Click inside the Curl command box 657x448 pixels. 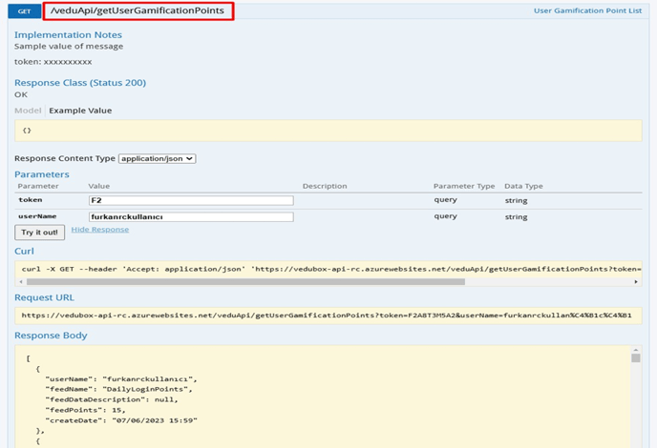(328, 269)
